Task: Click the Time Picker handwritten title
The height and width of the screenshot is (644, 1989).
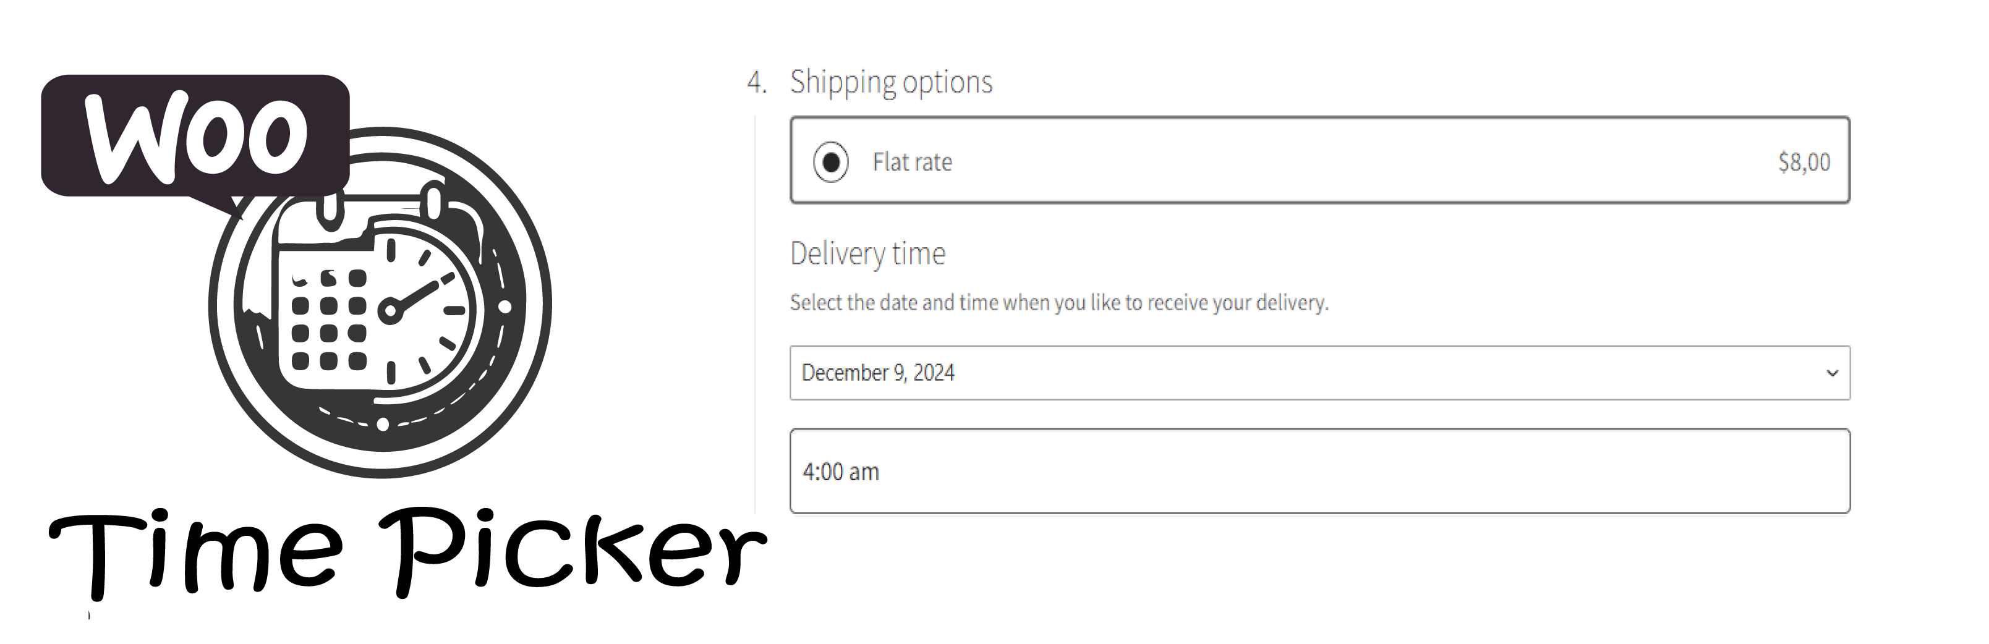Action: (407, 553)
